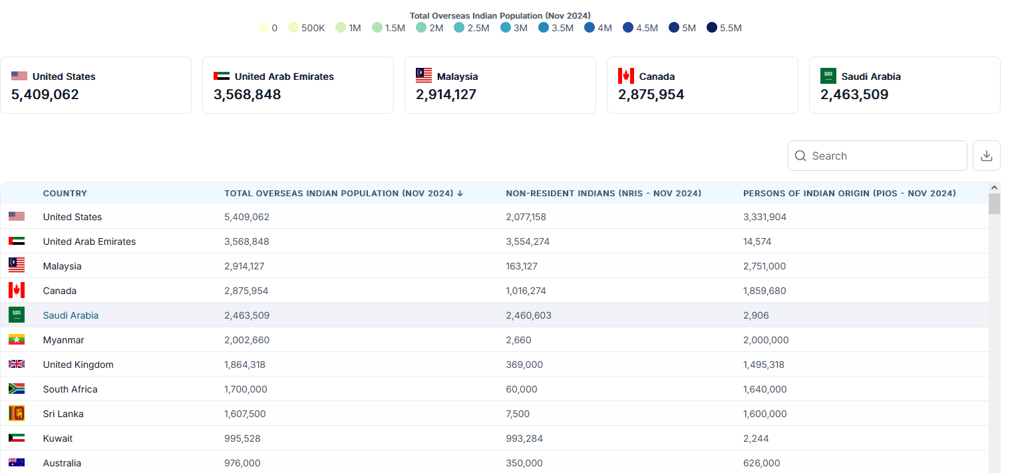Click the US flag in top card
Viewport: 1016px width, 473px height.
tap(19, 76)
